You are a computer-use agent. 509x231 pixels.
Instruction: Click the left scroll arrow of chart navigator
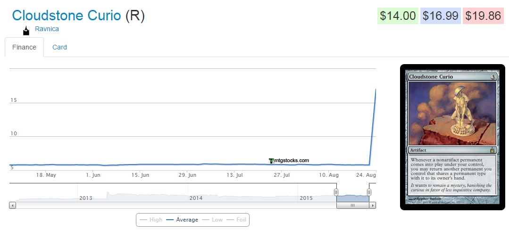tap(13, 206)
